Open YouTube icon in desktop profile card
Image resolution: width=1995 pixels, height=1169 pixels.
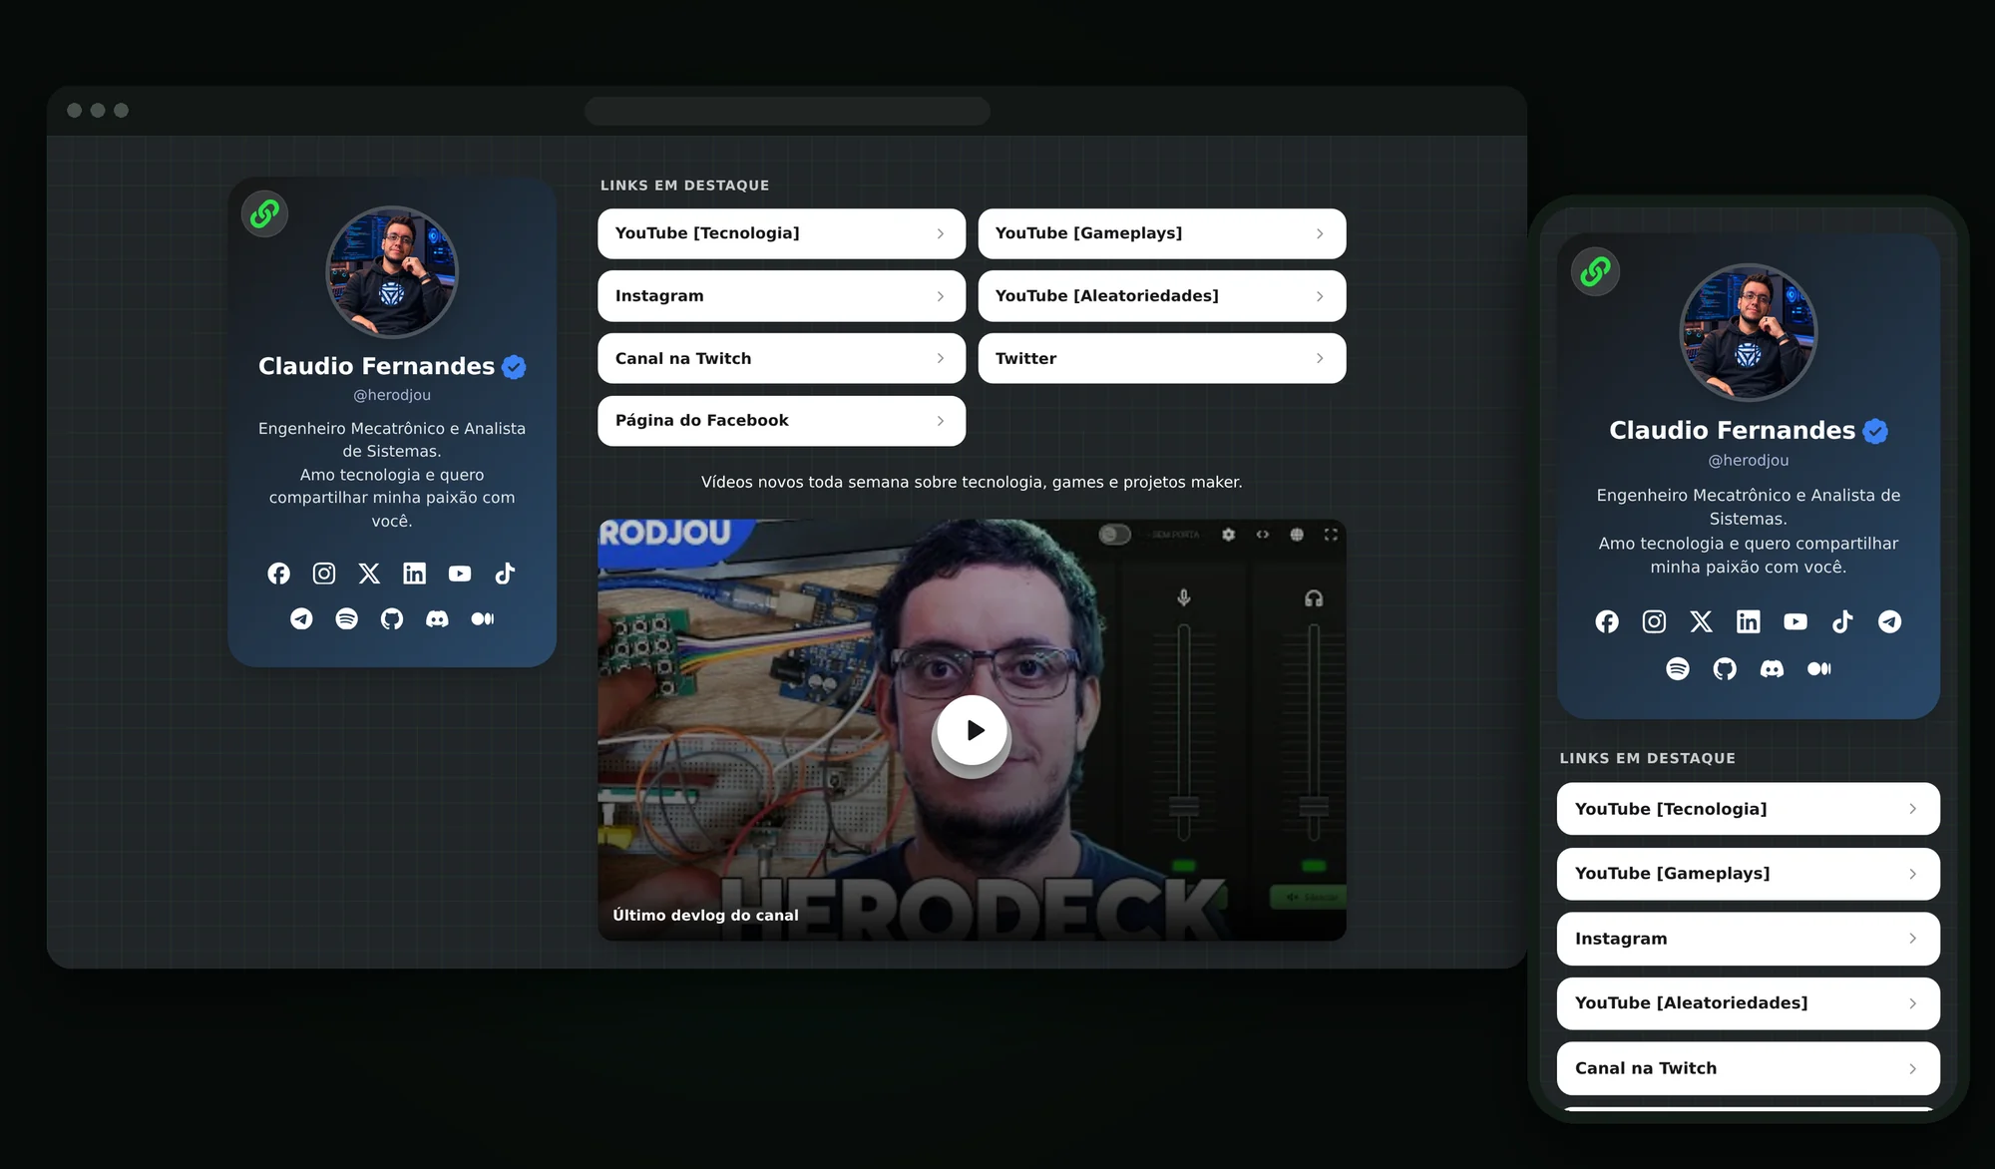[x=460, y=574]
